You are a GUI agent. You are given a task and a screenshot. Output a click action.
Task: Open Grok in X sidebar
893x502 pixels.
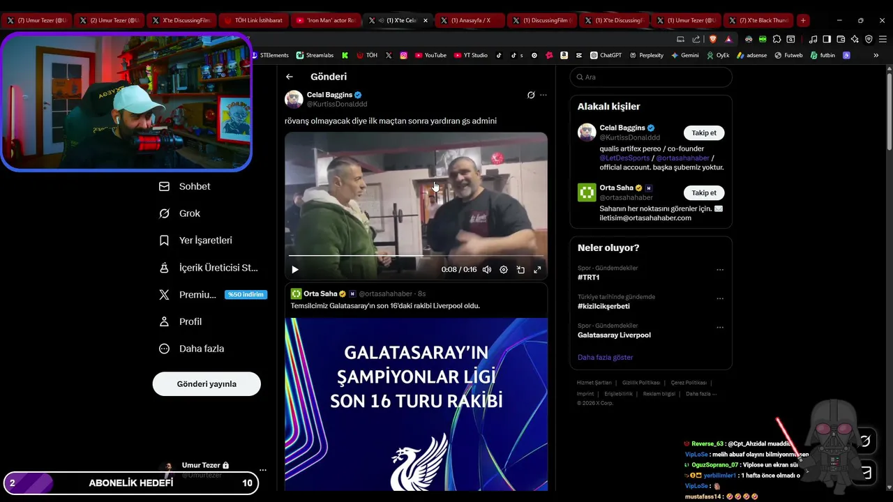point(180,213)
